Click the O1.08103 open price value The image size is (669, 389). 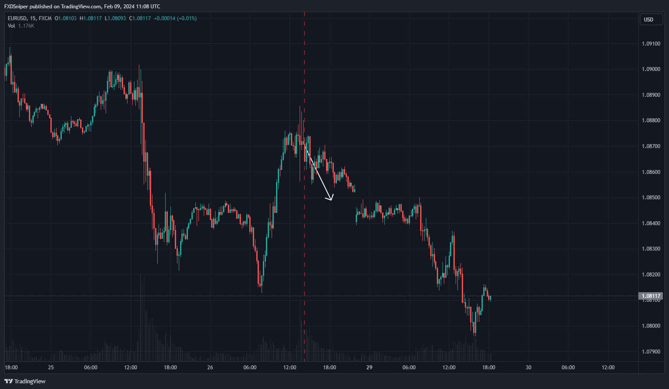tap(66, 18)
